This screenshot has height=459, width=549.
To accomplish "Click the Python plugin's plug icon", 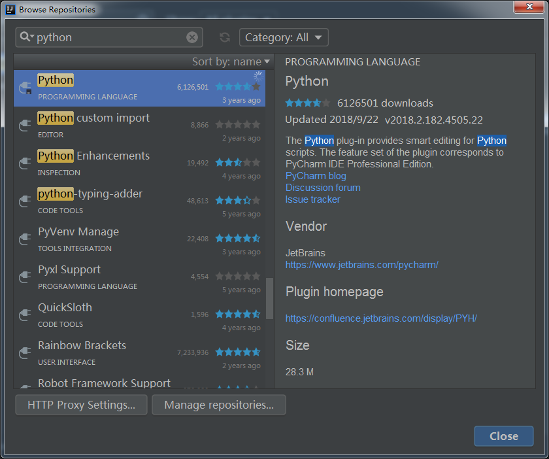I will [x=25, y=88].
